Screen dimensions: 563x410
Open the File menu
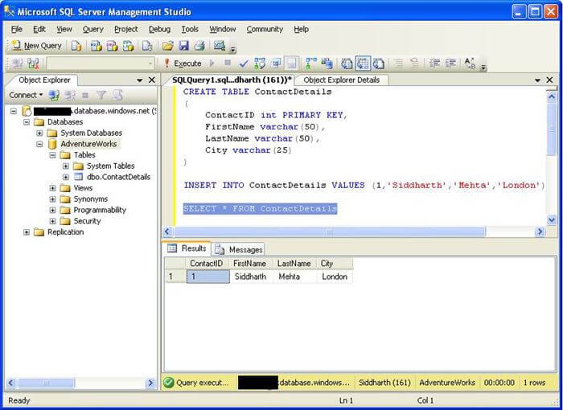[x=17, y=29]
